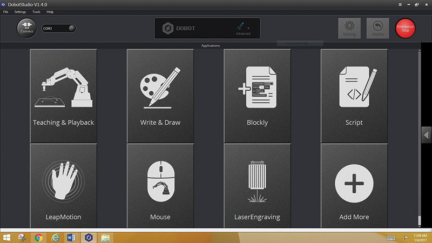Viewport: 432px width, 243px height.
Task: Open the Blockly programming module
Action: 257,96
